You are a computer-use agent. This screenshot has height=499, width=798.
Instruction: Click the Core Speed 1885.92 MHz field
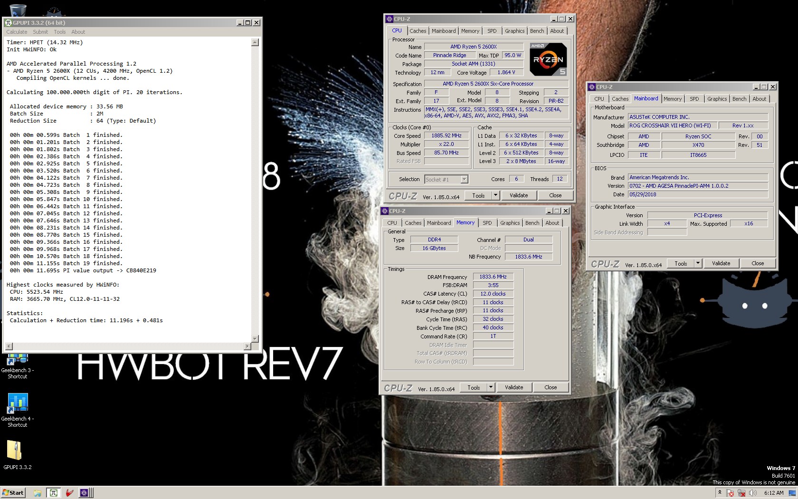pyautogui.click(x=446, y=135)
